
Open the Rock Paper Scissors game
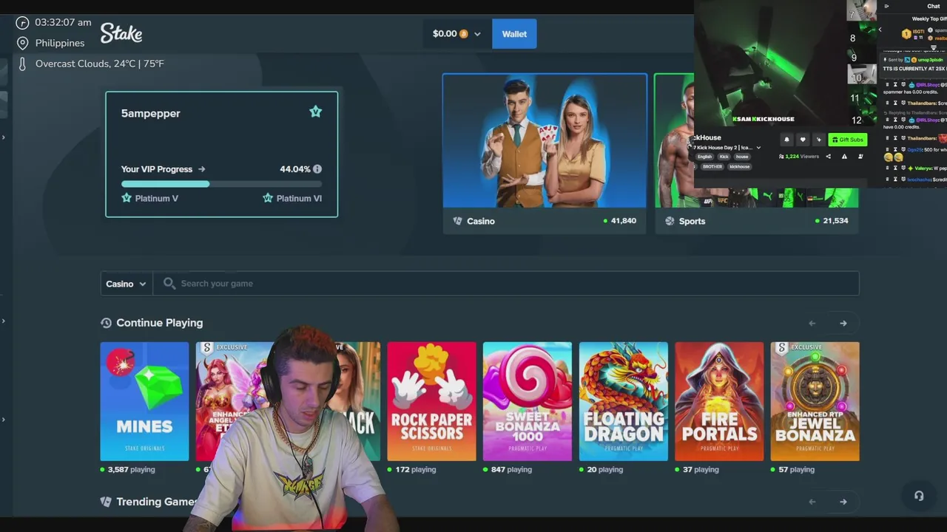coord(431,401)
